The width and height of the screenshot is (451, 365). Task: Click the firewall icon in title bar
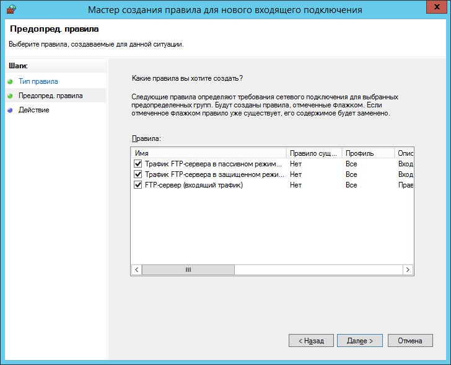click(x=11, y=9)
